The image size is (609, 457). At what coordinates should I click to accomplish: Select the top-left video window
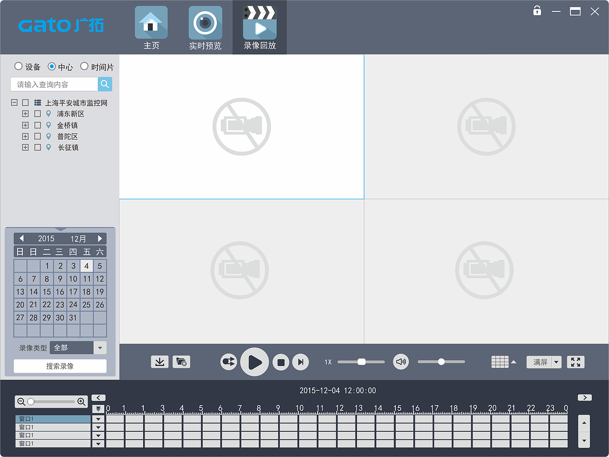tap(242, 127)
